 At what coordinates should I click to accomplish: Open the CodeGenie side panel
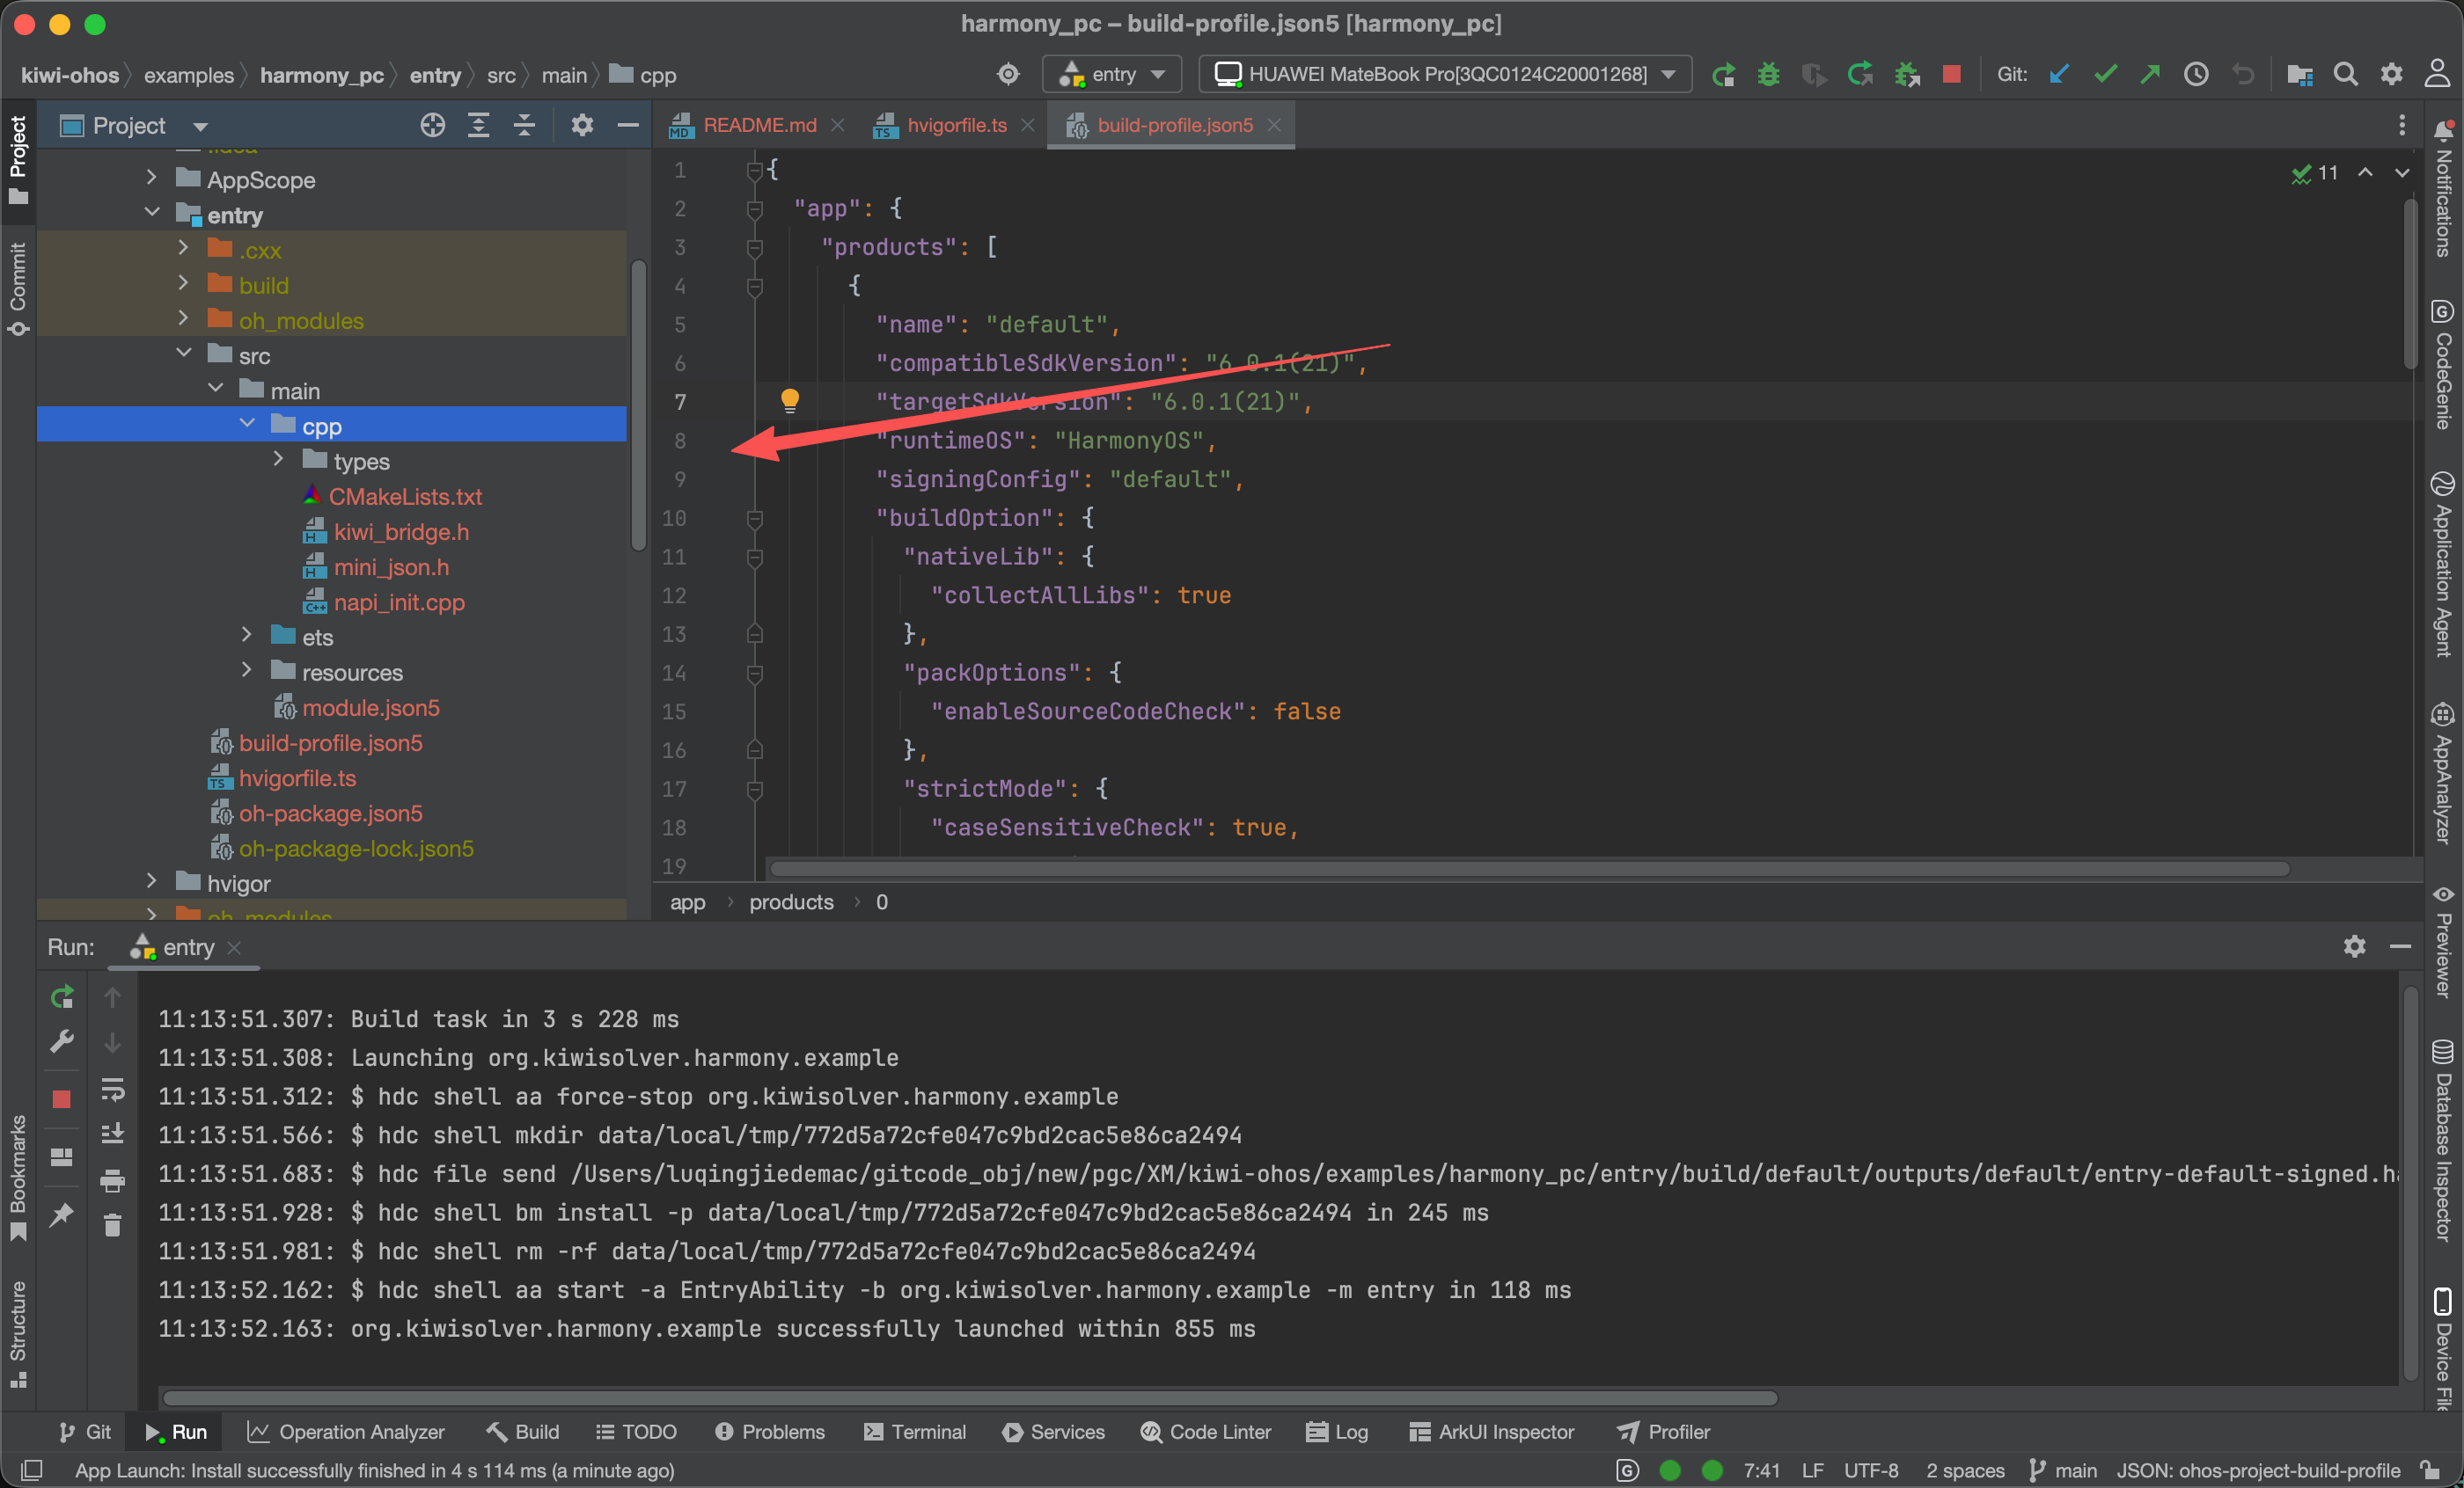pyautogui.click(x=2443, y=365)
